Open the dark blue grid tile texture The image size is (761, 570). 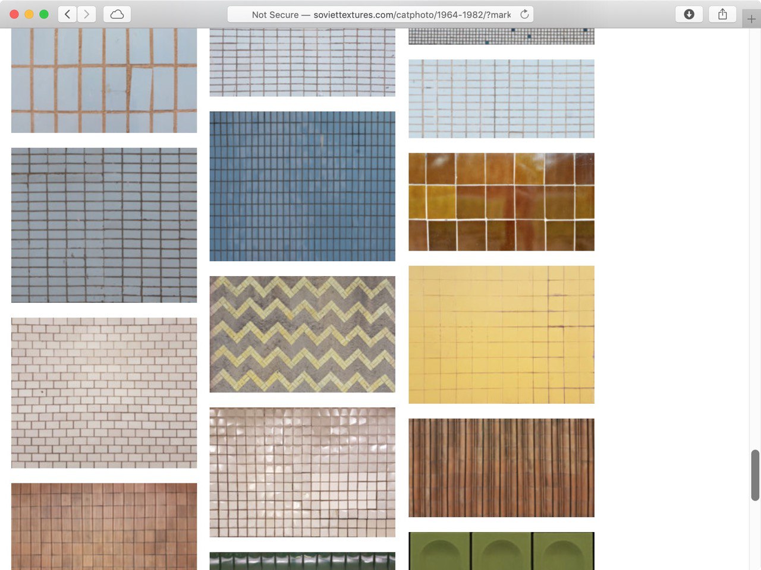(302, 186)
